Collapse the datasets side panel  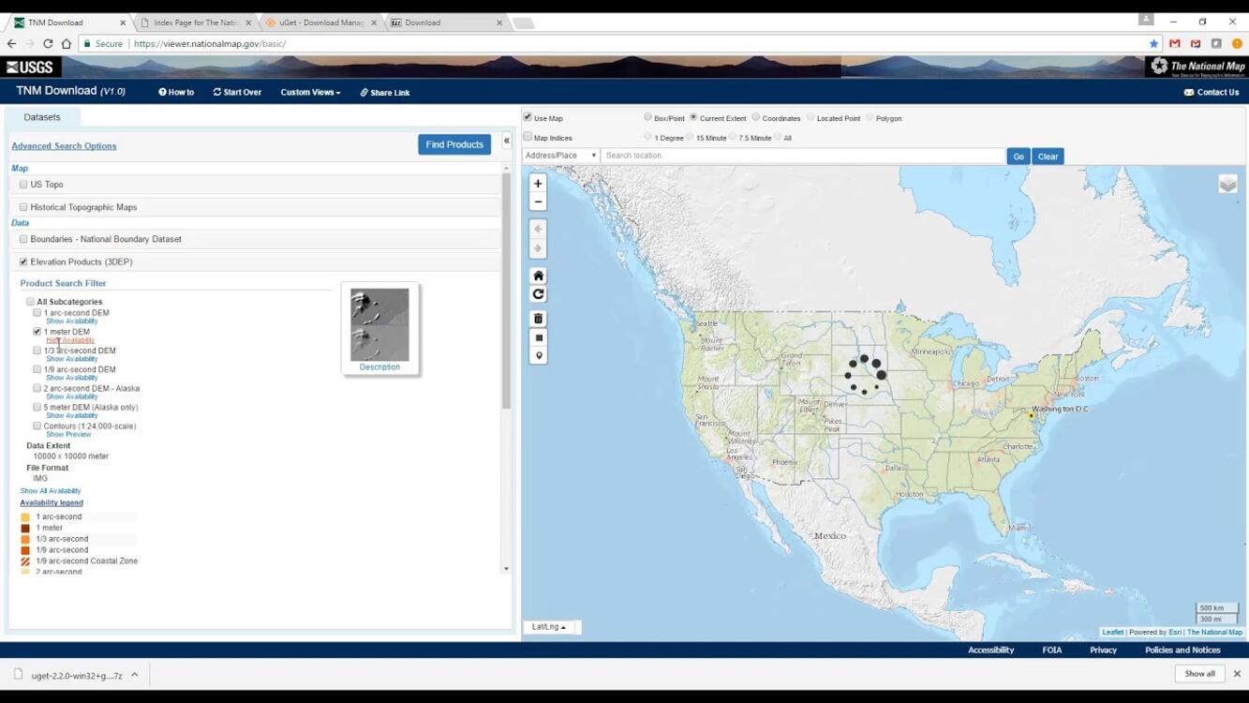tap(507, 142)
